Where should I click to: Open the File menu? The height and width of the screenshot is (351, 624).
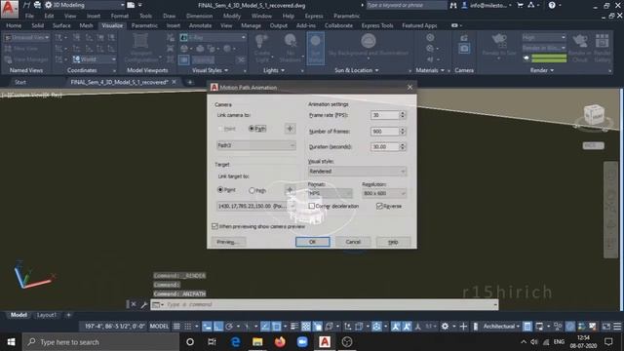(x=29, y=16)
